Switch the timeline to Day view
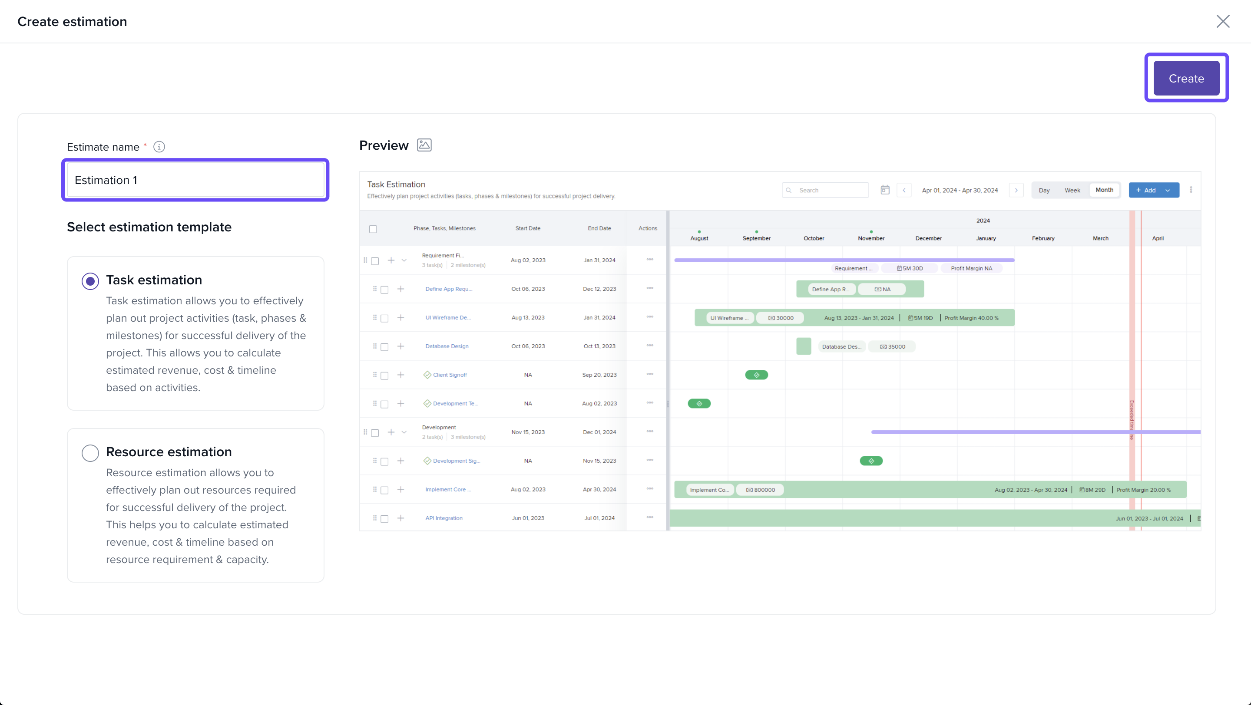The width and height of the screenshot is (1251, 705). 1044,190
